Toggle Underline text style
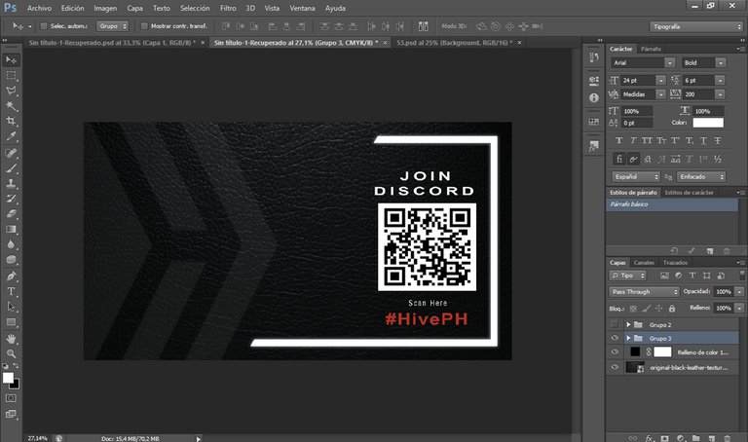The image size is (748, 442). 703,140
